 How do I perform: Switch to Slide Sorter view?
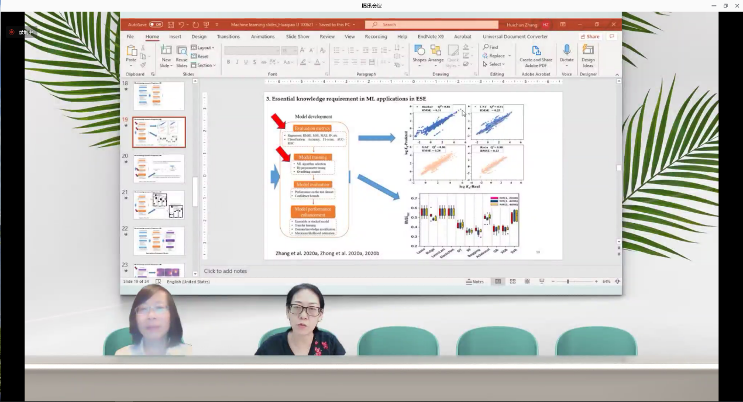point(512,282)
